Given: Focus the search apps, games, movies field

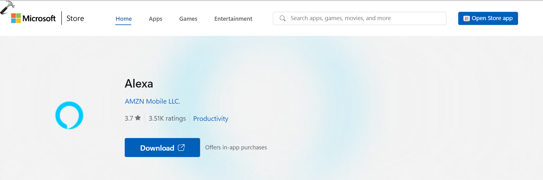Looking at the screenshot, I should pyautogui.click(x=364, y=18).
